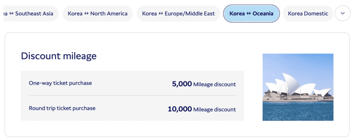Screen dimensions: 354x139
Task: Click the arrow icon in North America tab
Action: point(86,14)
